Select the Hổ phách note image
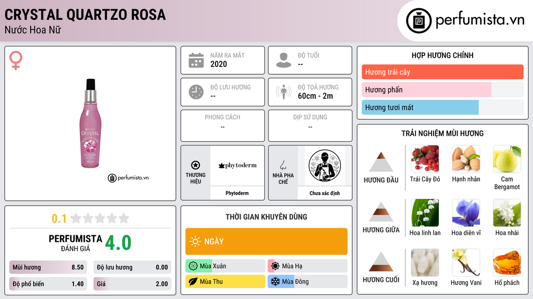This screenshot has height=299, width=533. point(507,263)
